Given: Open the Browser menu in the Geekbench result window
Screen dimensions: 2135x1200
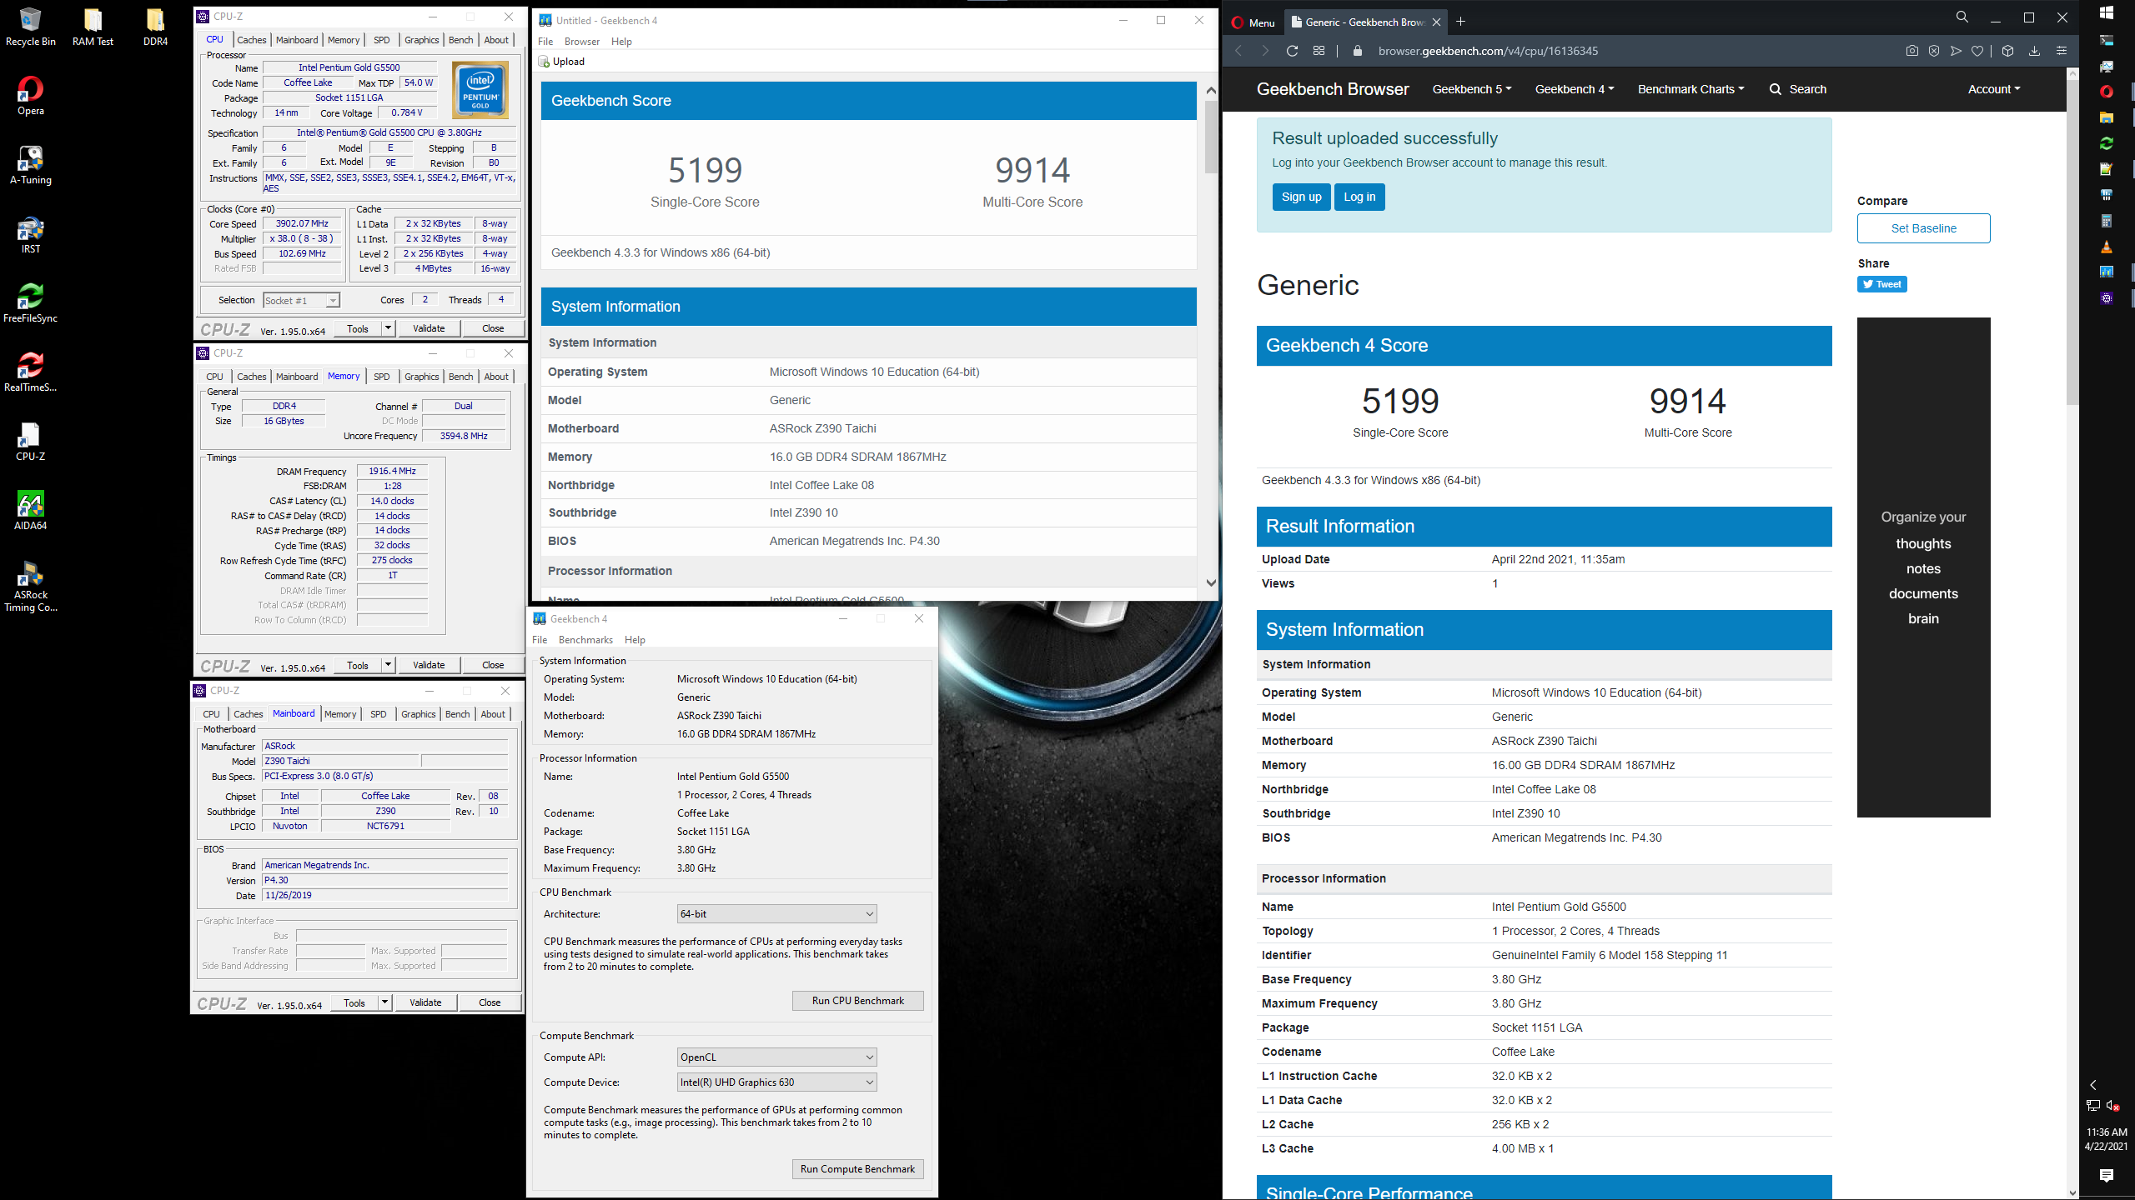Looking at the screenshot, I should pyautogui.click(x=582, y=42).
